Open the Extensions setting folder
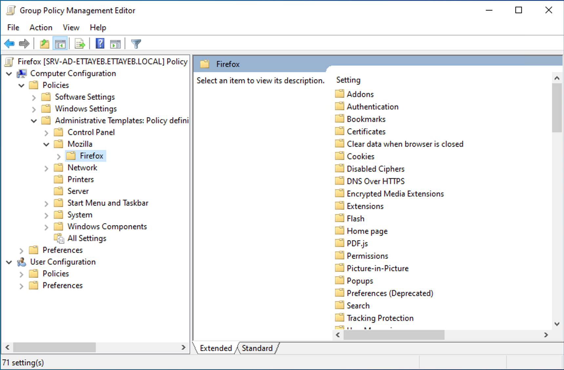Viewport: 564px width, 370px height. [365, 206]
